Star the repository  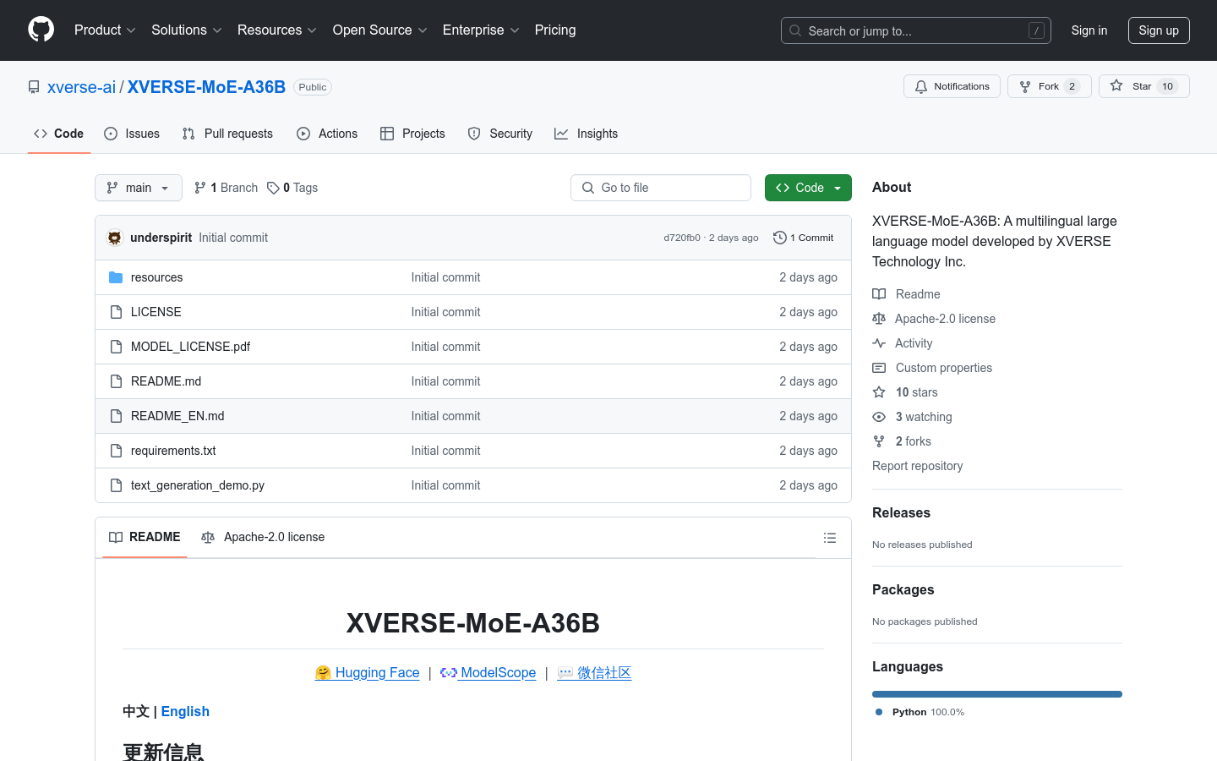[1144, 86]
